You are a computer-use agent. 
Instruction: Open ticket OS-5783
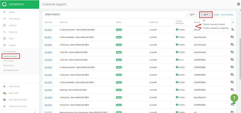[x=48, y=90]
